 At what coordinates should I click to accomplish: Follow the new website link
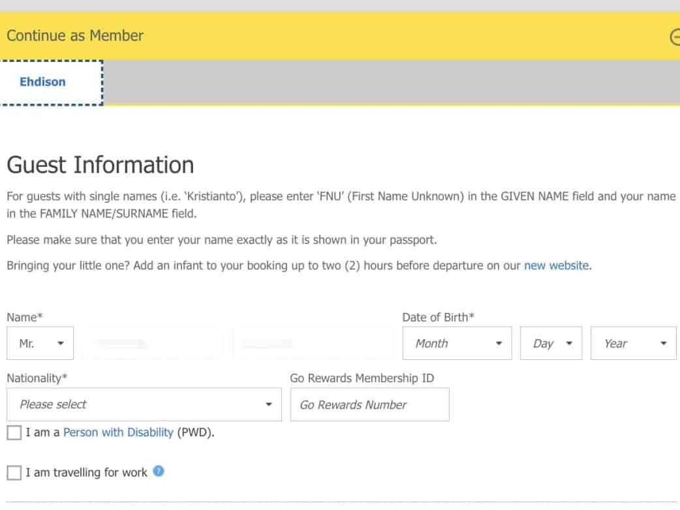coord(556,265)
